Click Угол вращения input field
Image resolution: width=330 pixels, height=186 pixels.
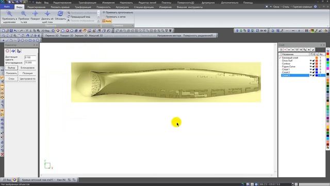click(30, 63)
